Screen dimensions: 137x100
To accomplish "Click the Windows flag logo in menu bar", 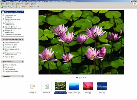I will pyautogui.click(x=135, y=4).
